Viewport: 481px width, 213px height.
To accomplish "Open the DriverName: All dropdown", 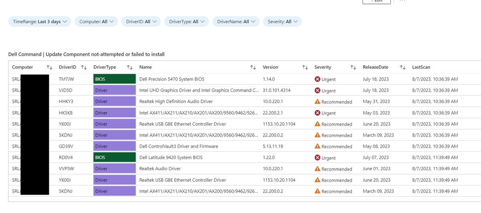I will point(236,22).
